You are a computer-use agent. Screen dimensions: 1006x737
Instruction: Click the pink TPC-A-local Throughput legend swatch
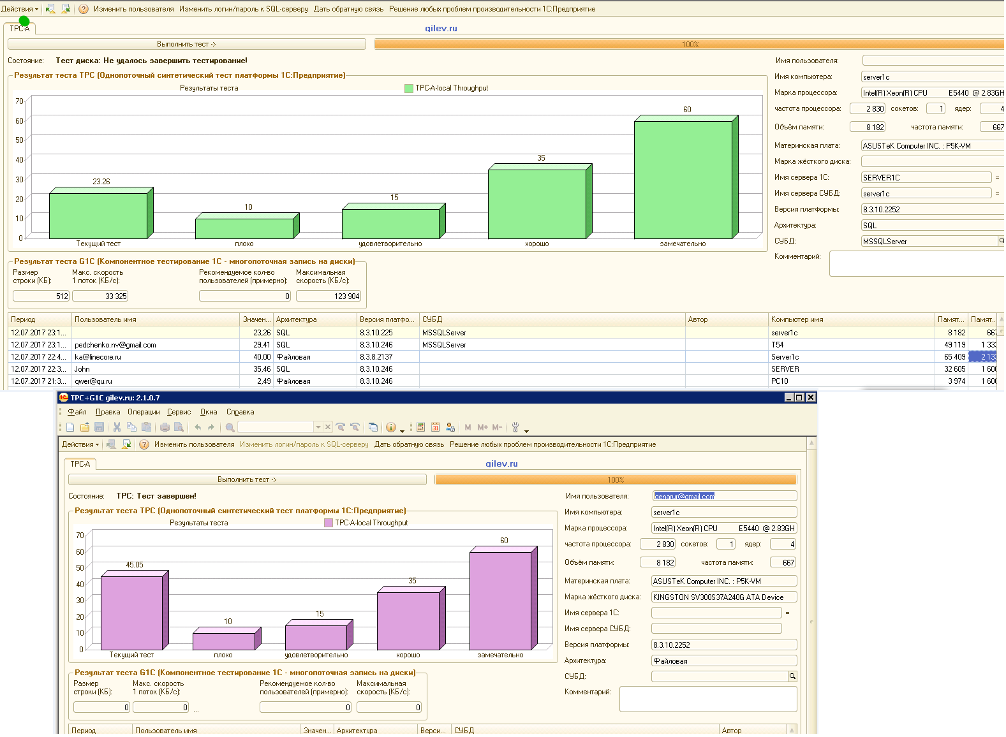click(329, 523)
